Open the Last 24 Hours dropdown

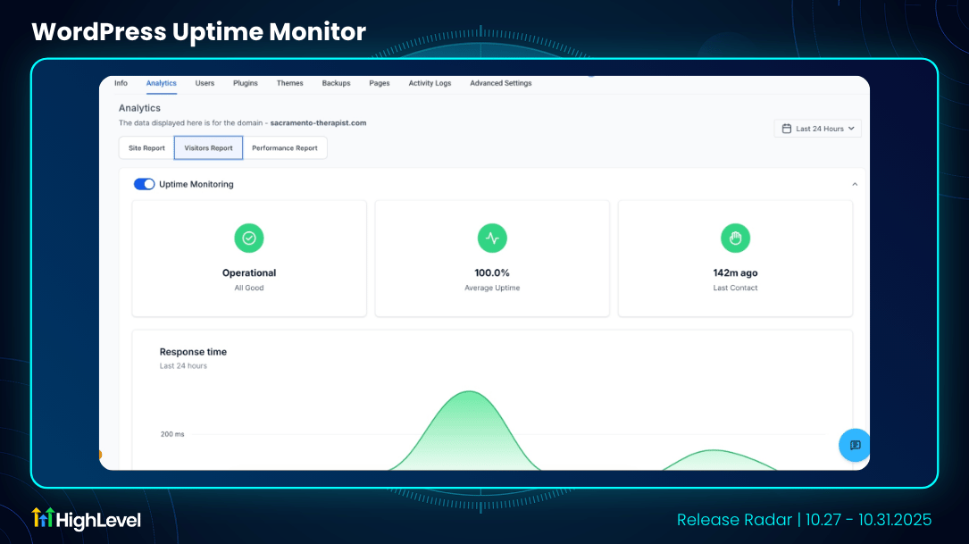pyautogui.click(x=818, y=129)
